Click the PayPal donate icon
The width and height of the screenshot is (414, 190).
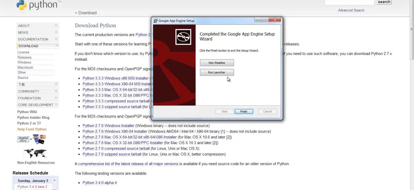[23, 139]
